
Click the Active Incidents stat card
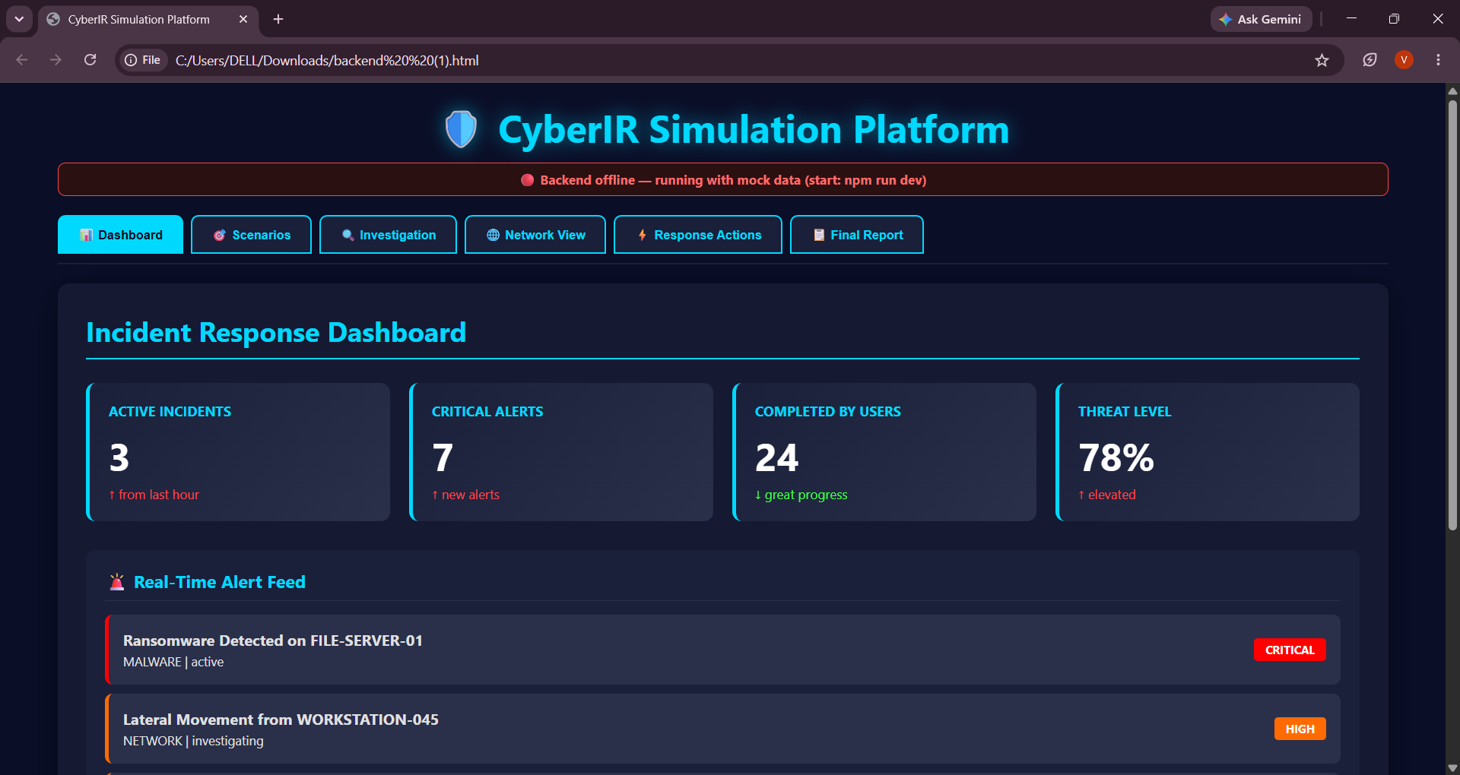pos(238,452)
